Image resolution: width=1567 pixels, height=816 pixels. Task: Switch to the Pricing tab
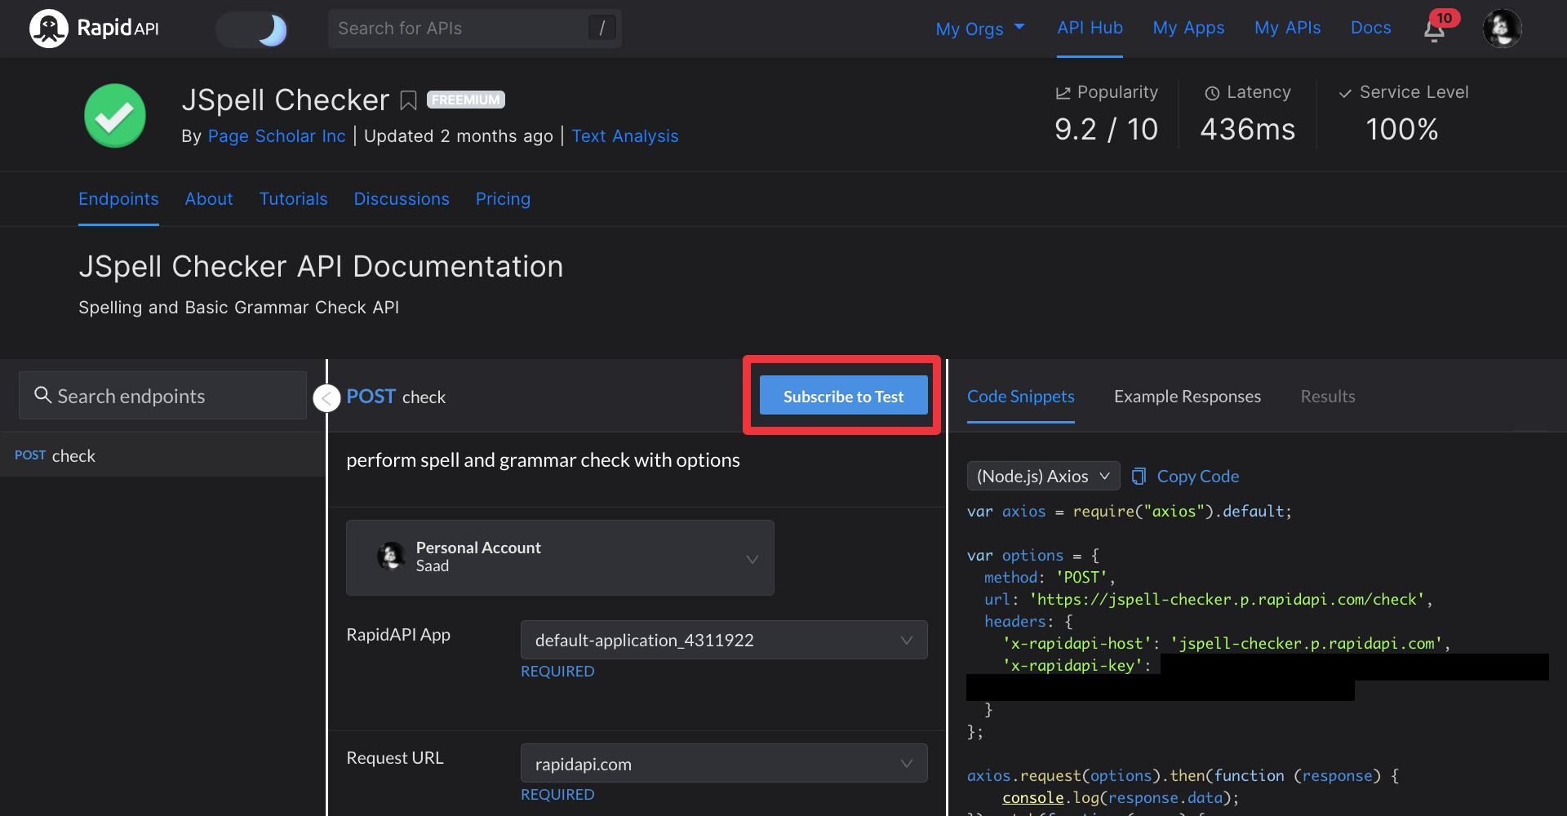click(x=503, y=199)
